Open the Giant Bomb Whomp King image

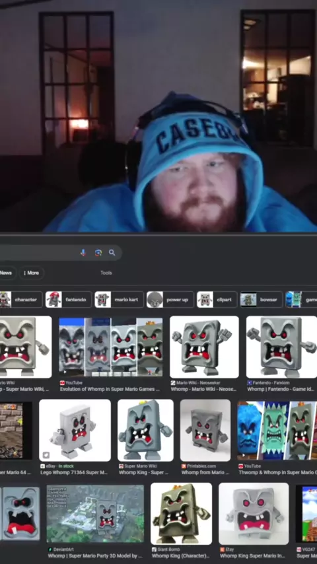coord(182,514)
